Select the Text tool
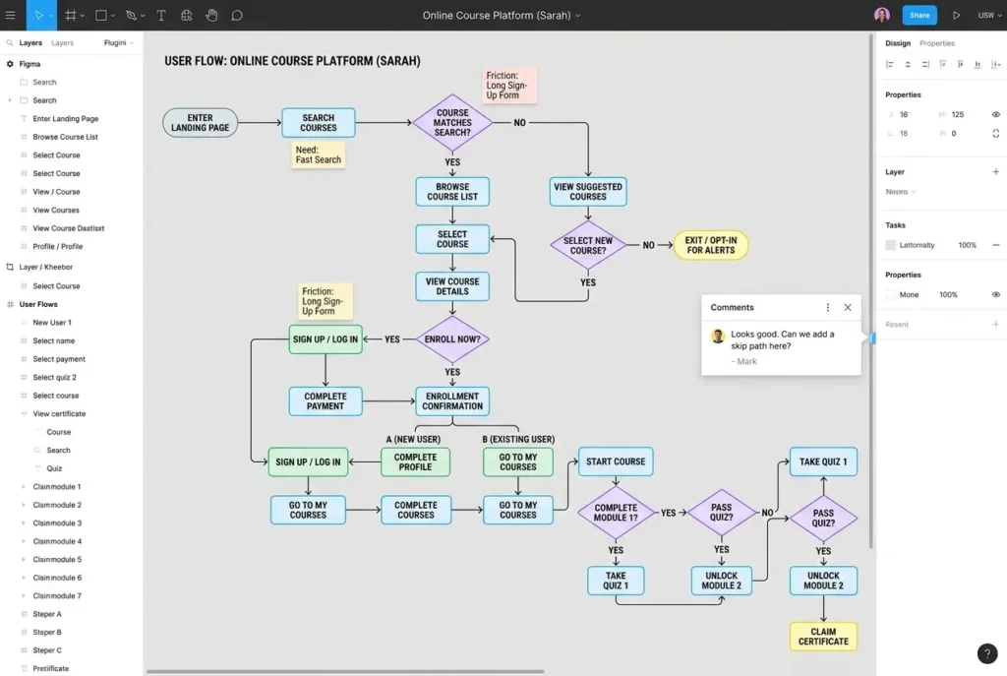Viewport: 1007px width, 676px height. [160, 15]
